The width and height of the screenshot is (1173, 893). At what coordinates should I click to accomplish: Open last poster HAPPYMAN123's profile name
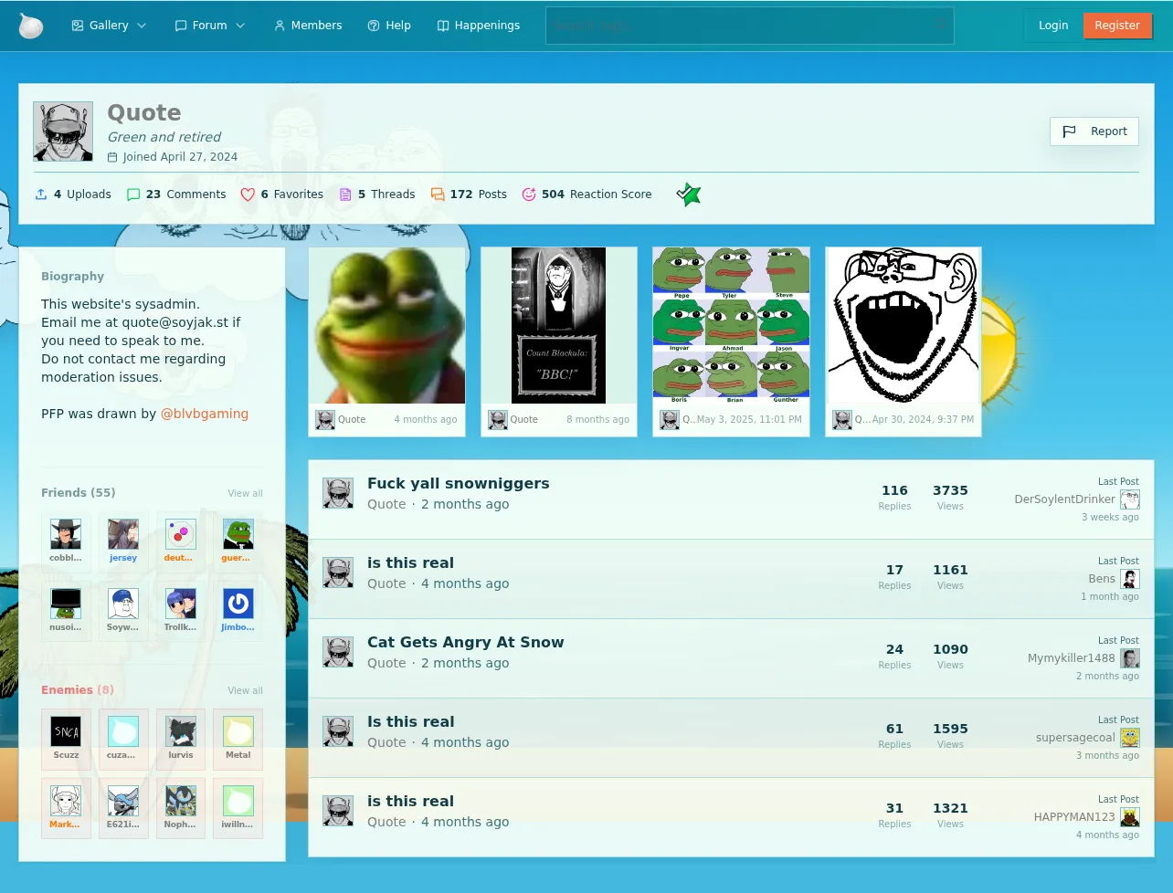point(1074,817)
